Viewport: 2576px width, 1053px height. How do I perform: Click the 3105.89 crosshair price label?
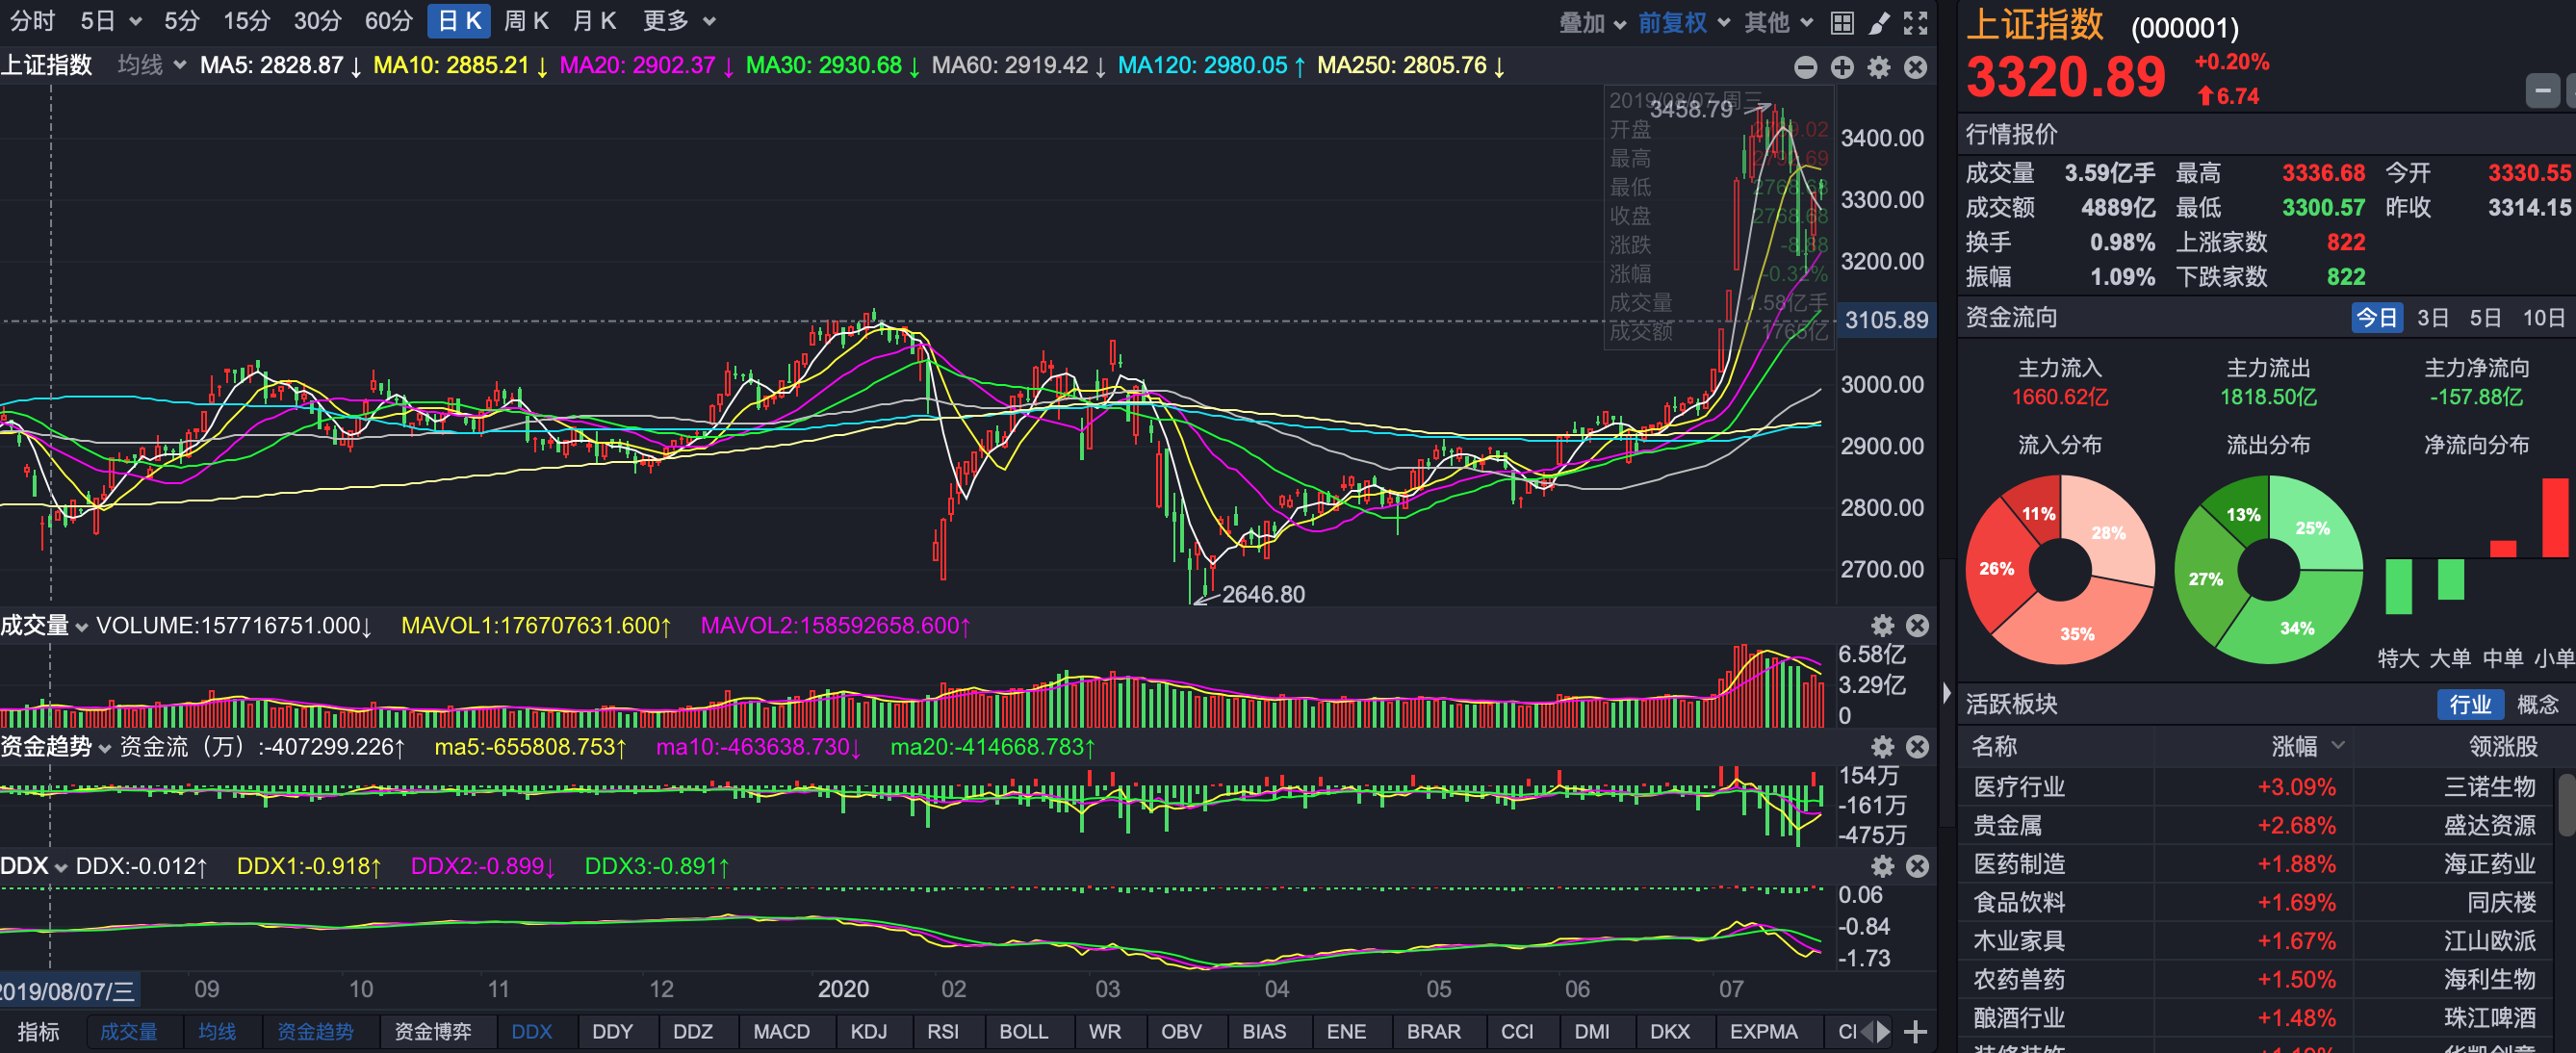[x=1886, y=320]
